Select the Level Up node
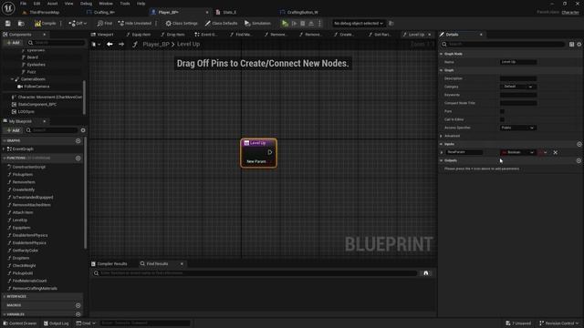Image resolution: width=584 pixels, height=328 pixels. coord(258,153)
